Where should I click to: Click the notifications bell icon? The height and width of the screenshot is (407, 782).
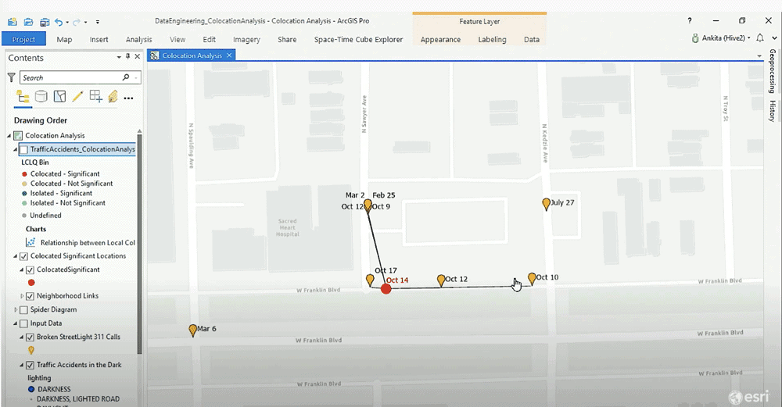point(760,37)
